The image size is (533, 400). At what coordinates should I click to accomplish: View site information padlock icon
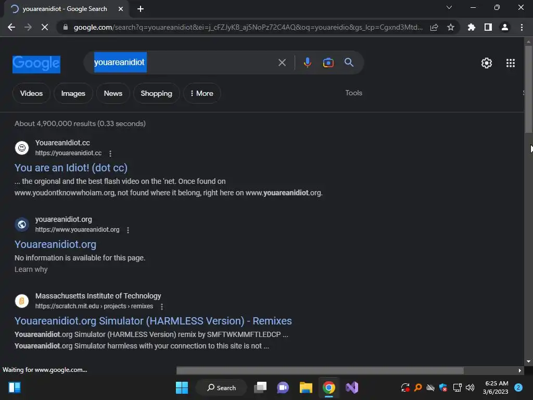pos(66,27)
